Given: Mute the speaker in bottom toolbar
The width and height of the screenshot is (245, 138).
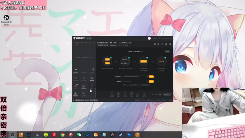Looking at the screenshot, I should [144, 94].
